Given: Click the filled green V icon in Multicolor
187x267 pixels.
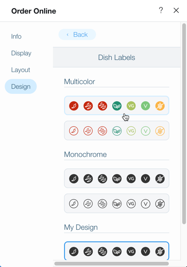Looking at the screenshot, I should [146, 106].
